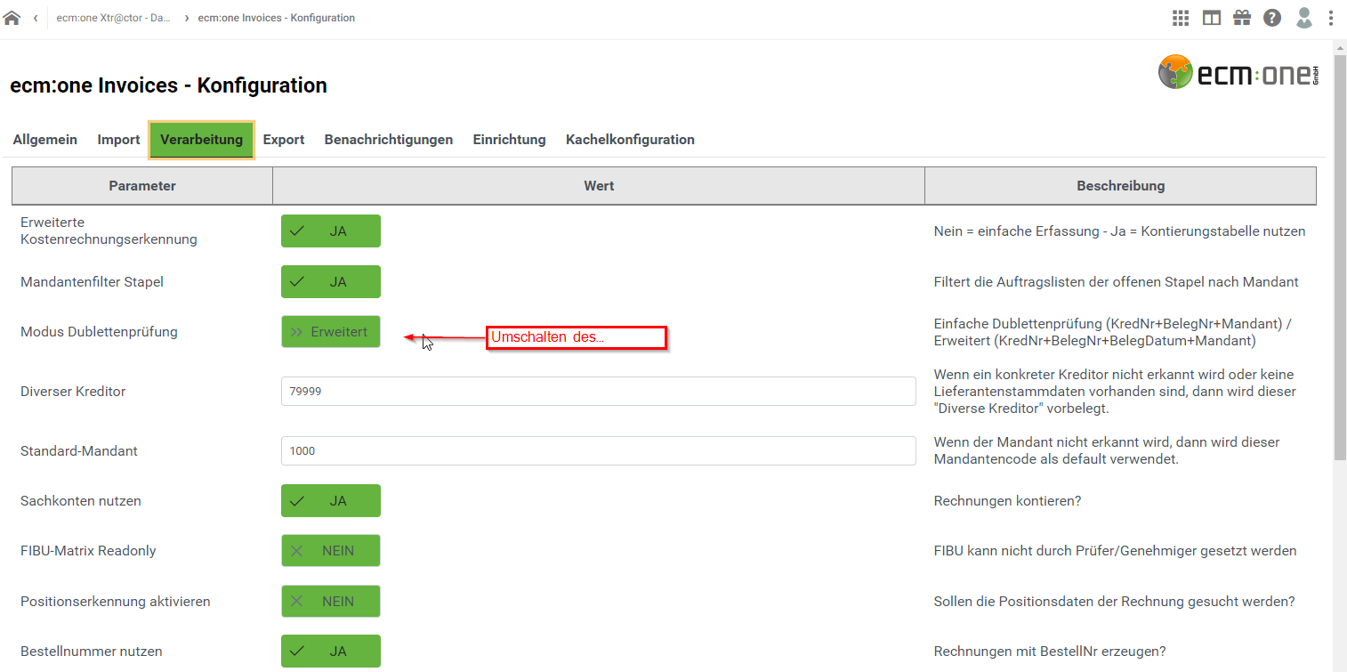Click the back chevron in breadcrumb

click(36, 18)
